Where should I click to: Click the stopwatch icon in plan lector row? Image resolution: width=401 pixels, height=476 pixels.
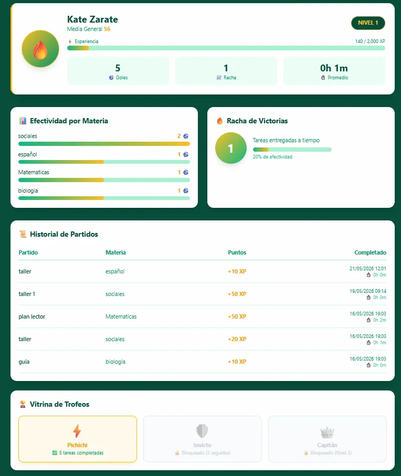click(x=368, y=320)
